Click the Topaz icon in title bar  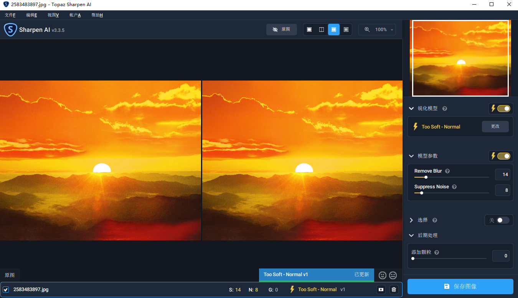pos(6,4)
